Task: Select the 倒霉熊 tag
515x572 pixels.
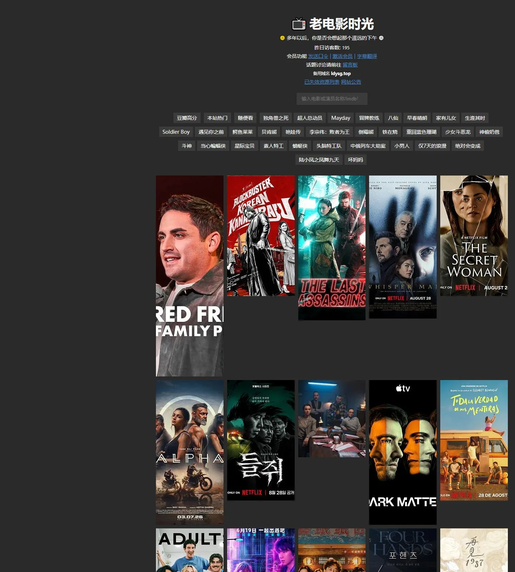Action: click(366, 132)
